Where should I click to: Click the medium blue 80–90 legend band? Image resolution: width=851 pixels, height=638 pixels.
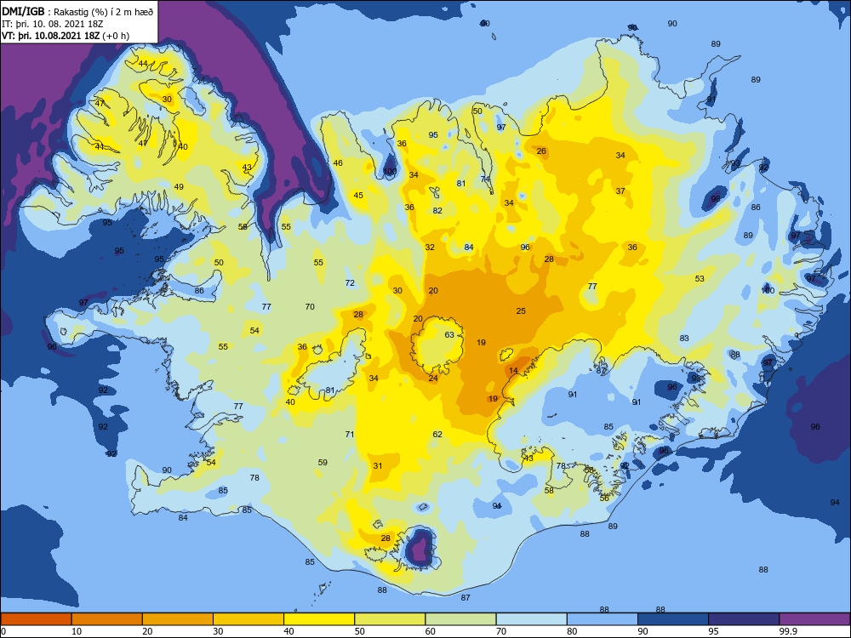pos(602,619)
